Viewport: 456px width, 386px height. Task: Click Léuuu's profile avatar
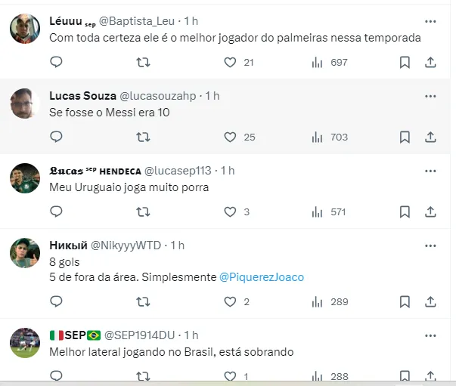click(x=25, y=29)
